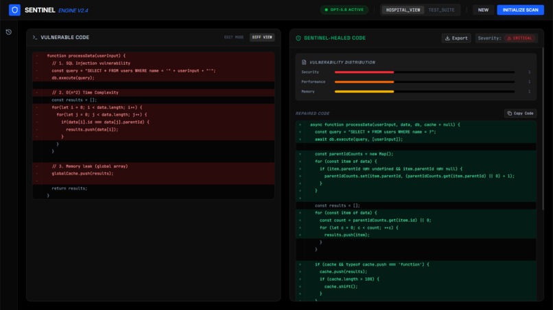The width and height of the screenshot is (553, 310).
Task: Click the Security distribution bar
Action: pos(424,72)
